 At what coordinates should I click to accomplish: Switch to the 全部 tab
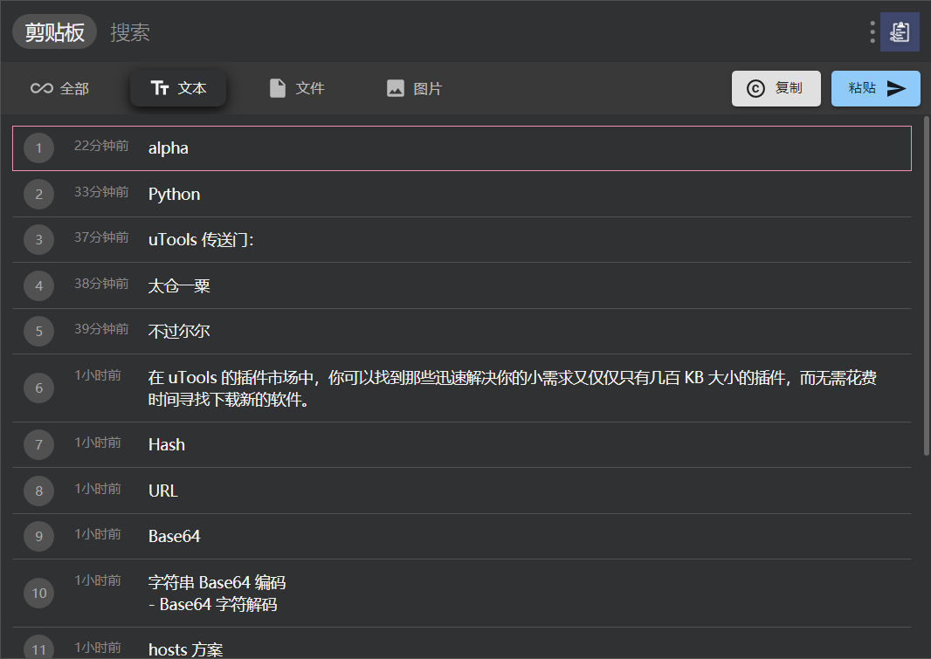pyautogui.click(x=59, y=88)
